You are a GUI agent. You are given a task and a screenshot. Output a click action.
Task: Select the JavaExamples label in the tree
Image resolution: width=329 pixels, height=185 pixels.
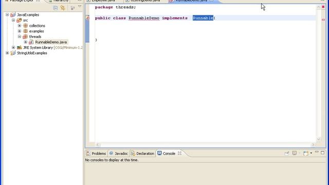coord(28,15)
